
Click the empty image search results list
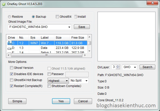pyautogui.click(x=126, y=36)
